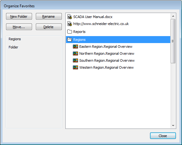Close the Organize Favorites dialog

(x=163, y=136)
